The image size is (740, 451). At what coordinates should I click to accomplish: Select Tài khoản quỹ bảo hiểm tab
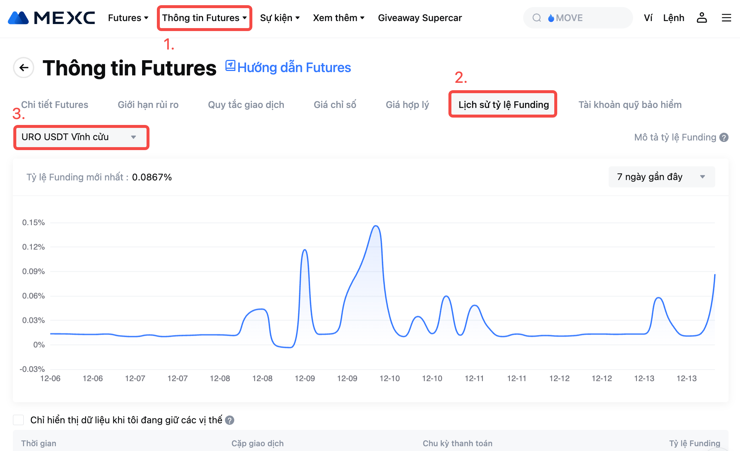pyautogui.click(x=630, y=105)
